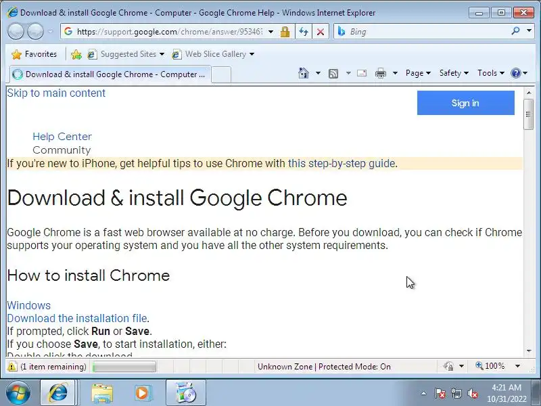This screenshot has height=406, width=541.
Task: Click the Print icon
Action: tap(381, 73)
